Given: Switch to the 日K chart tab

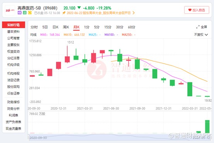Looking at the screenshot, I should (x=56, y=27).
